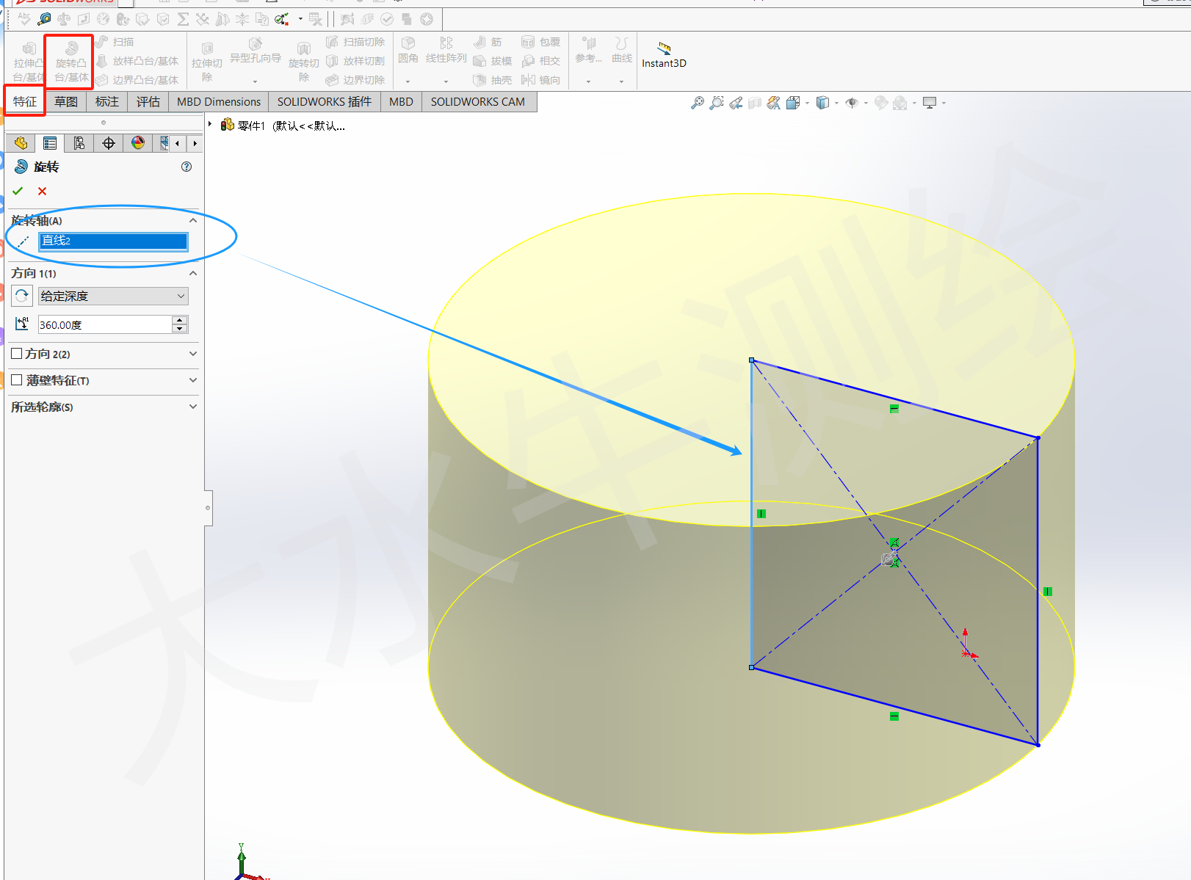1191x880 pixels.
Task: Select the 旋转凸台/基体 tool
Action: tap(68, 59)
